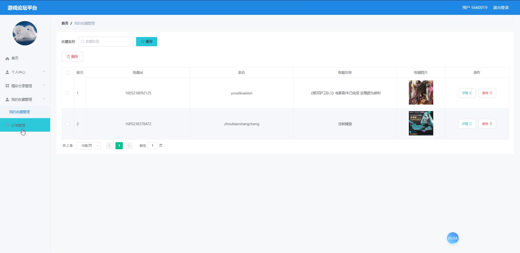Open the 订单管理 menu item
This screenshot has height=253, width=520.
25,125
